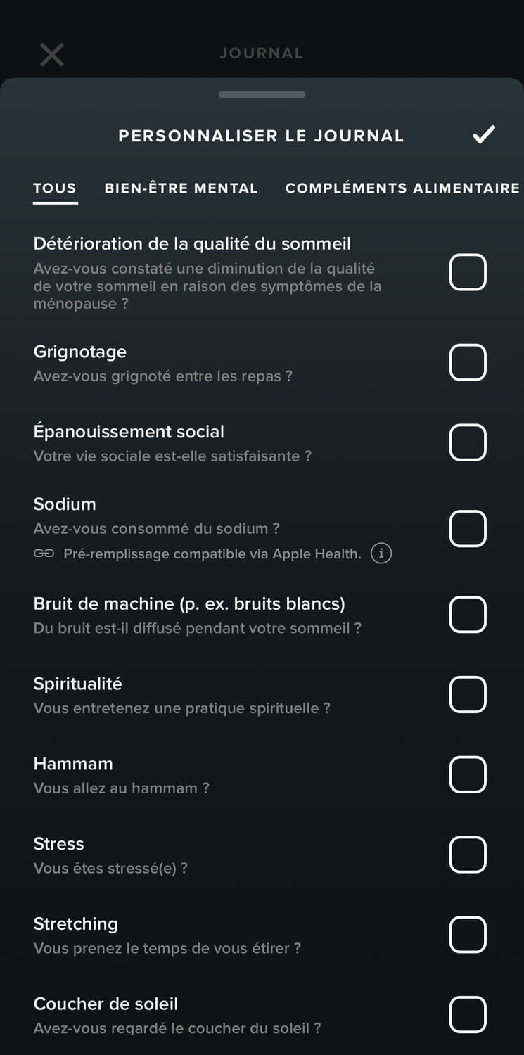Open the COMPLÉMENTS ALIMENTAIRE tab

pyautogui.click(x=402, y=188)
